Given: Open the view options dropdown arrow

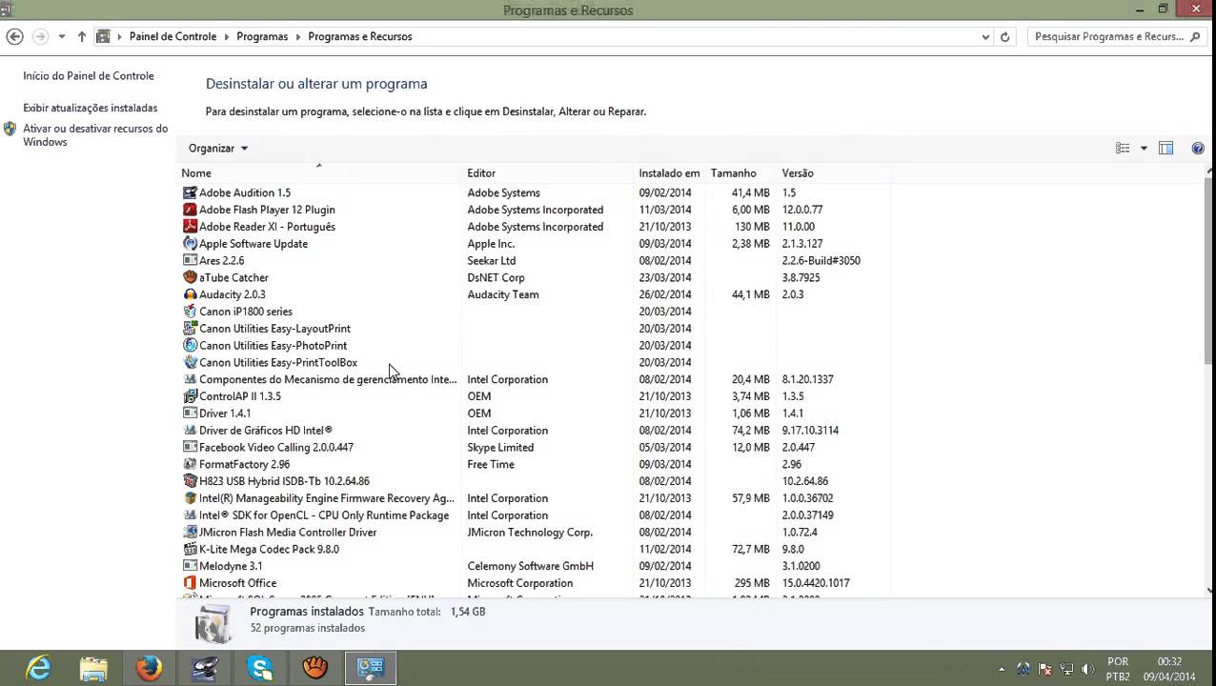Looking at the screenshot, I should [x=1144, y=148].
